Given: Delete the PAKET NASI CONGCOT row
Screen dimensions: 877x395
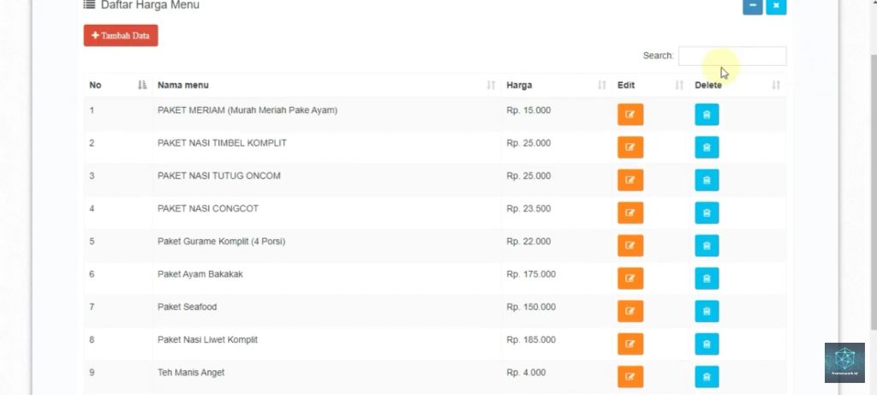Looking at the screenshot, I should coord(707,212).
